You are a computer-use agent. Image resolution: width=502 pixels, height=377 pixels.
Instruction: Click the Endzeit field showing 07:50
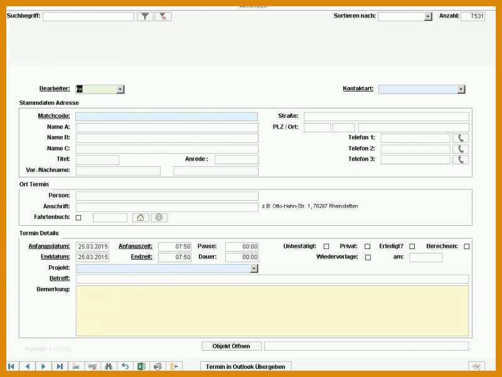coord(175,257)
